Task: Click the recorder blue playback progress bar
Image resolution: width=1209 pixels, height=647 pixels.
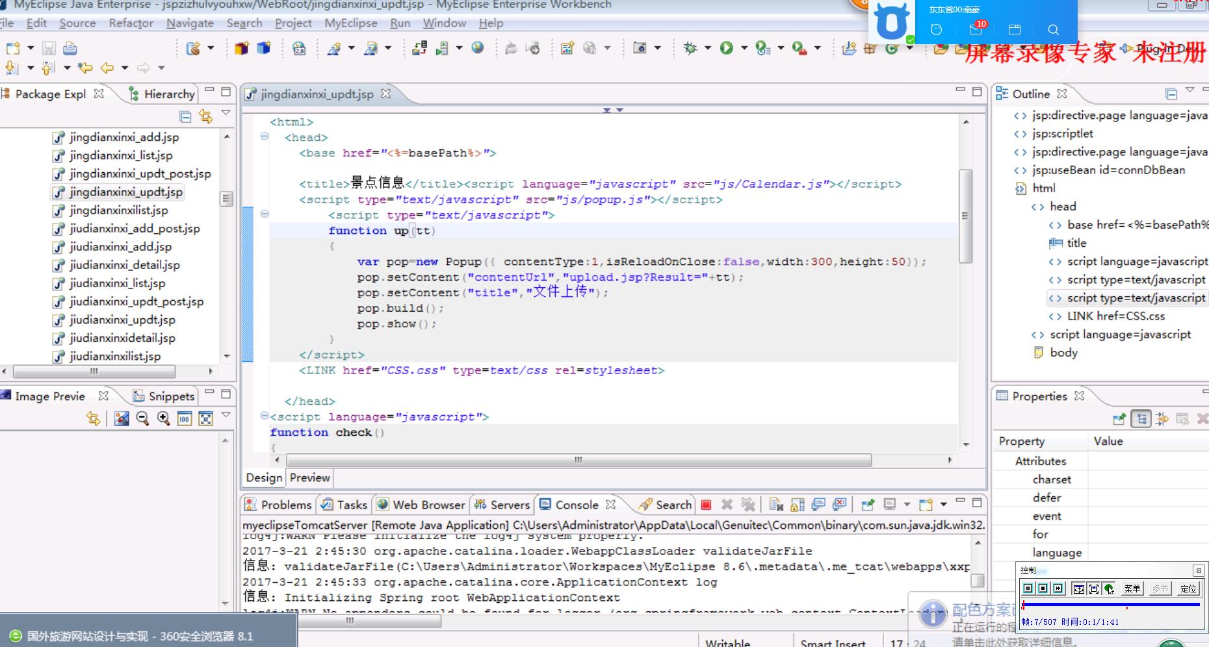Action: [x=1111, y=605]
